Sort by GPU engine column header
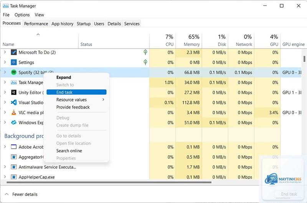Screen dimensions: 307x203 (294, 41)
